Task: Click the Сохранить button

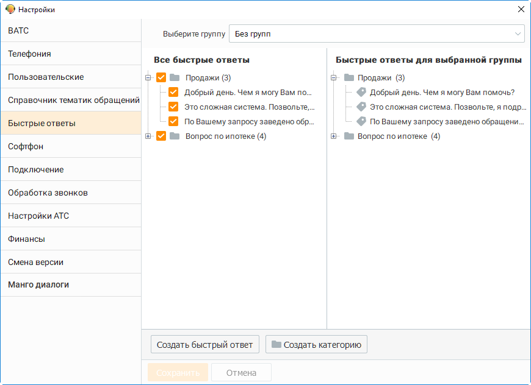Action: coord(178,372)
